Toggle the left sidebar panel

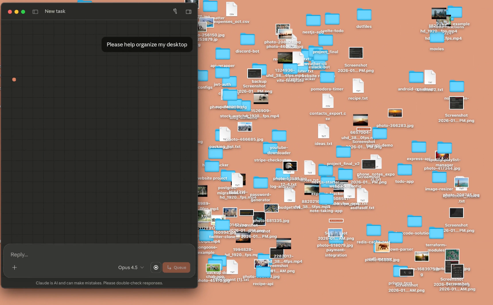[35, 11]
